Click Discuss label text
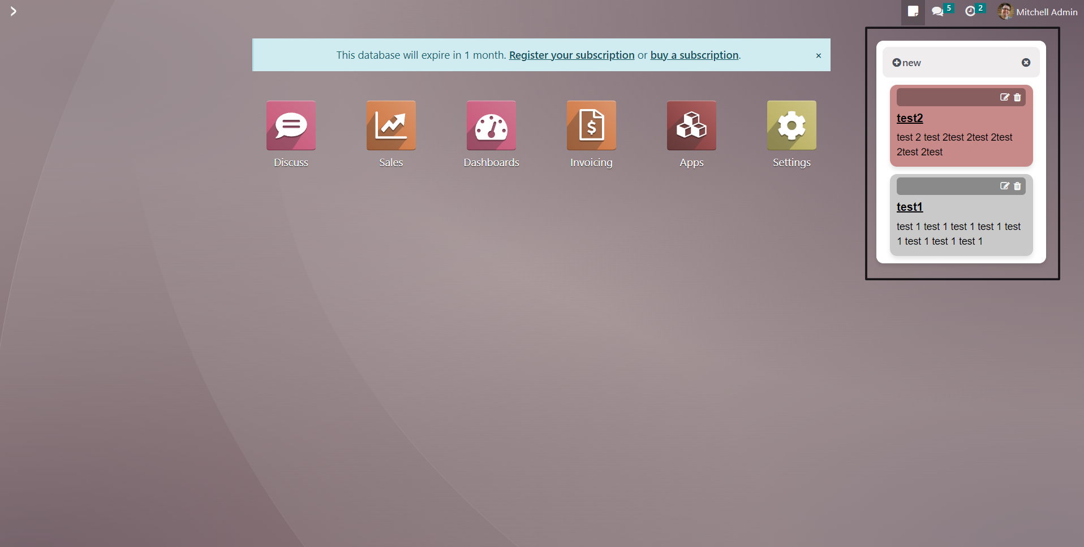Viewport: 1084px width, 547px height. tap(291, 163)
